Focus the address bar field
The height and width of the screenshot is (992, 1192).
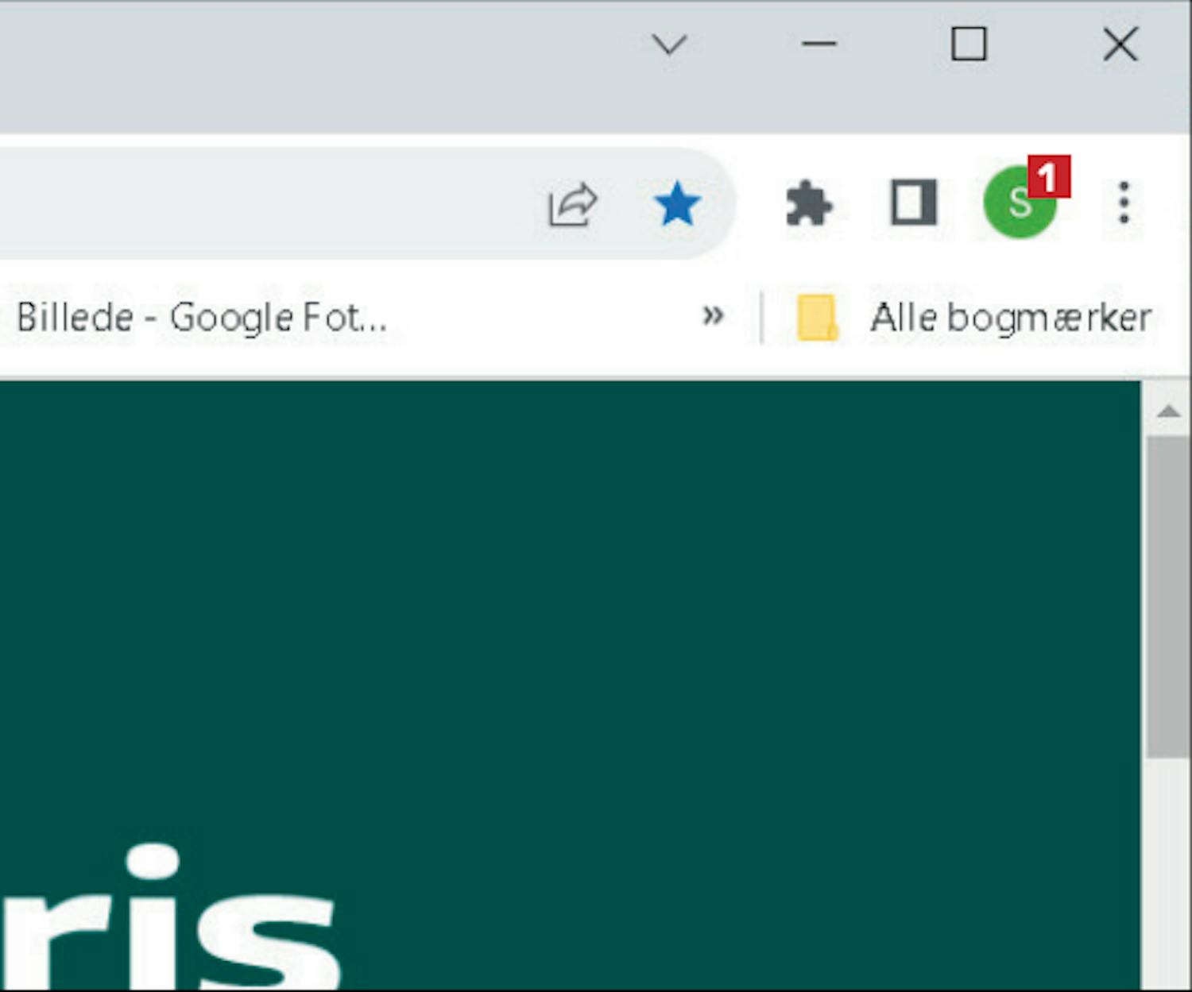[262, 204]
